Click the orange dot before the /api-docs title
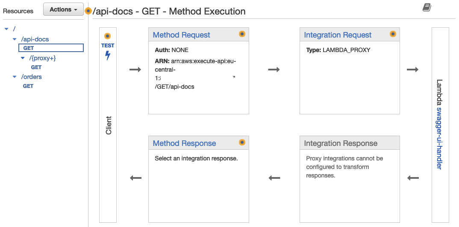This screenshot has width=459, height=227. 88,11
